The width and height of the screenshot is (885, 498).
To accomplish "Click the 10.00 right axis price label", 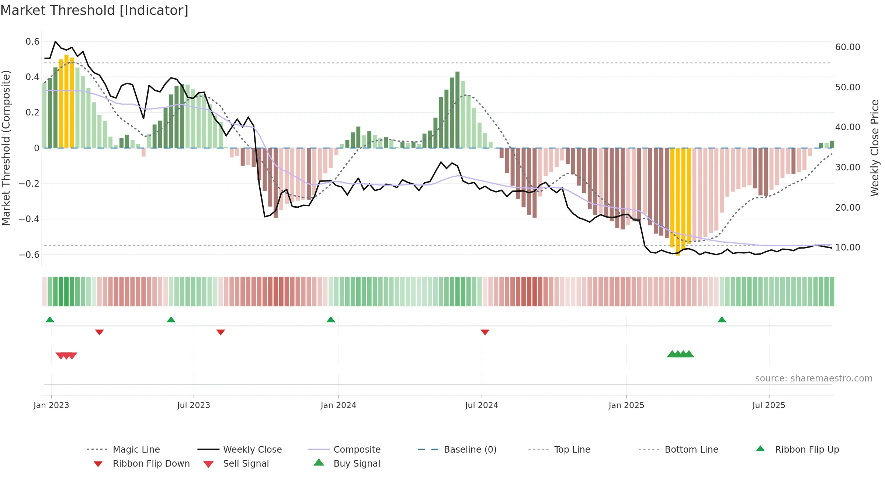I will tap(848, 248).
